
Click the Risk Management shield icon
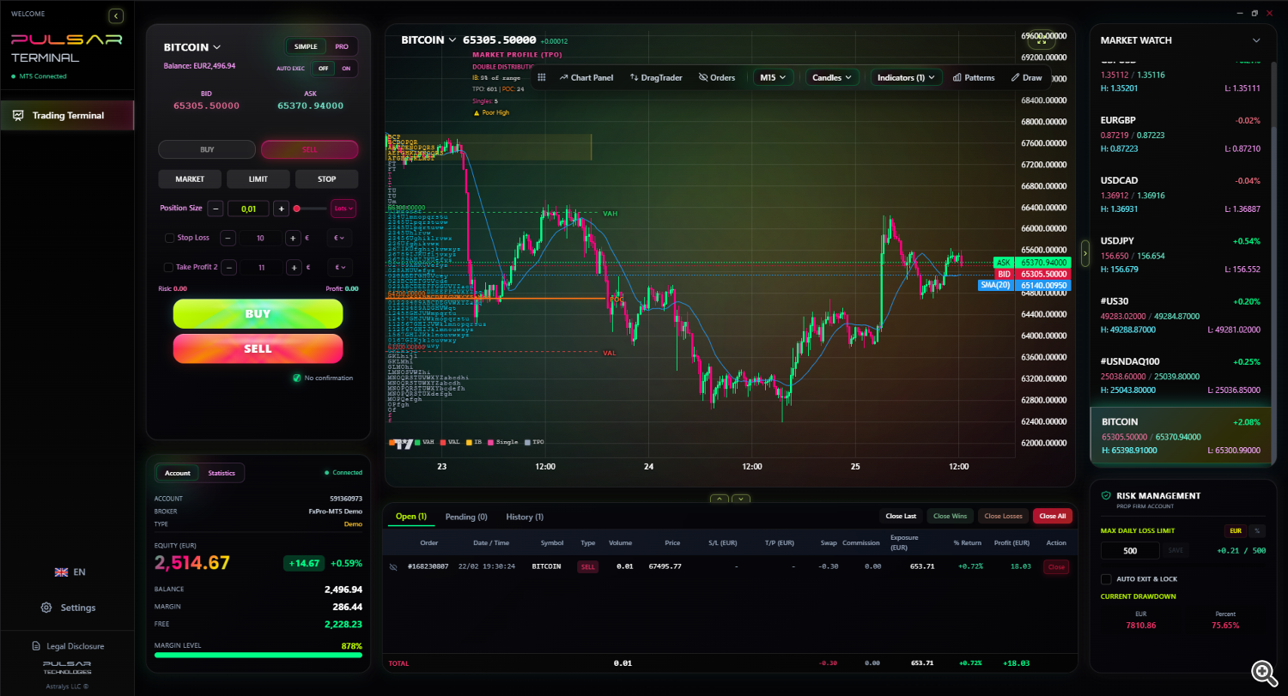(1105, 495)
